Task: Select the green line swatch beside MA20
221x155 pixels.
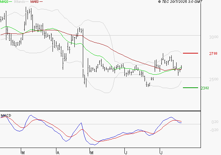Action: [x=10, y=2]
